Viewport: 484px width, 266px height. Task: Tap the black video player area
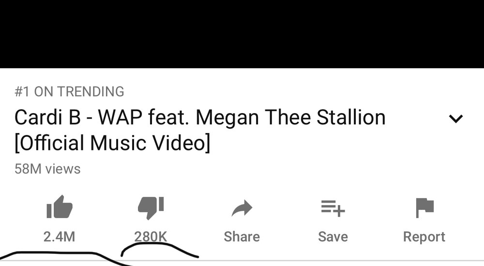tap(242, 34)
